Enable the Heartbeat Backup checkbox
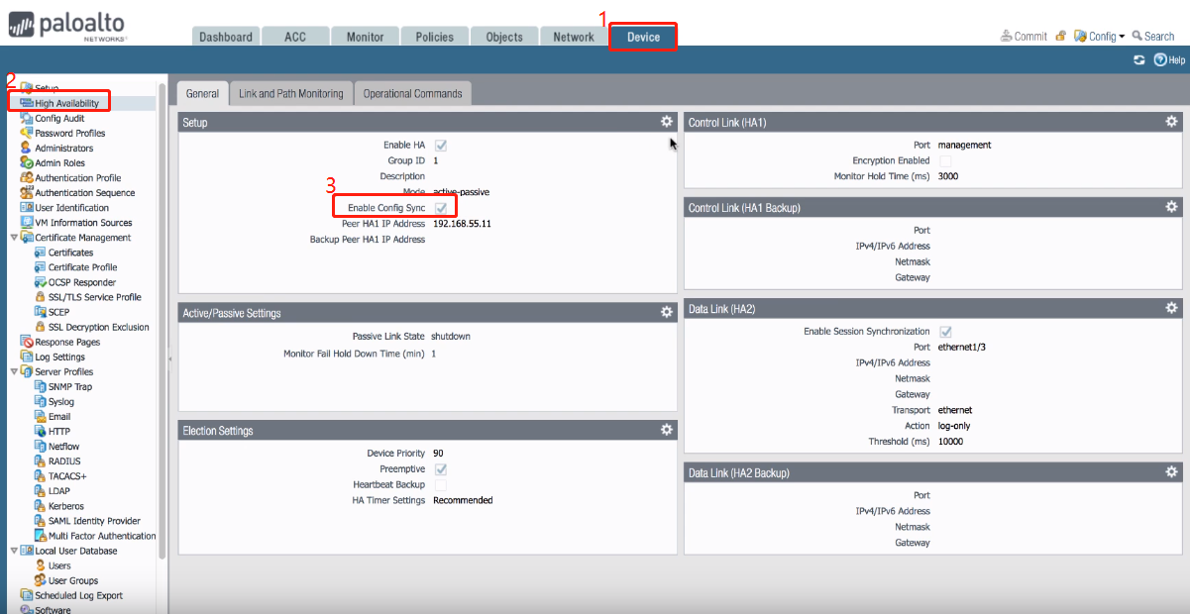The image size is (1190, 614). (441, 485)
